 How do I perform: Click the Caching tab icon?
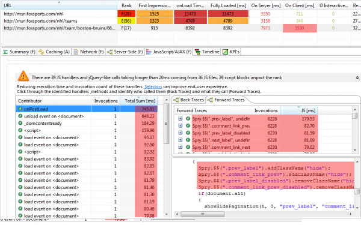click(x=42, y=52)
